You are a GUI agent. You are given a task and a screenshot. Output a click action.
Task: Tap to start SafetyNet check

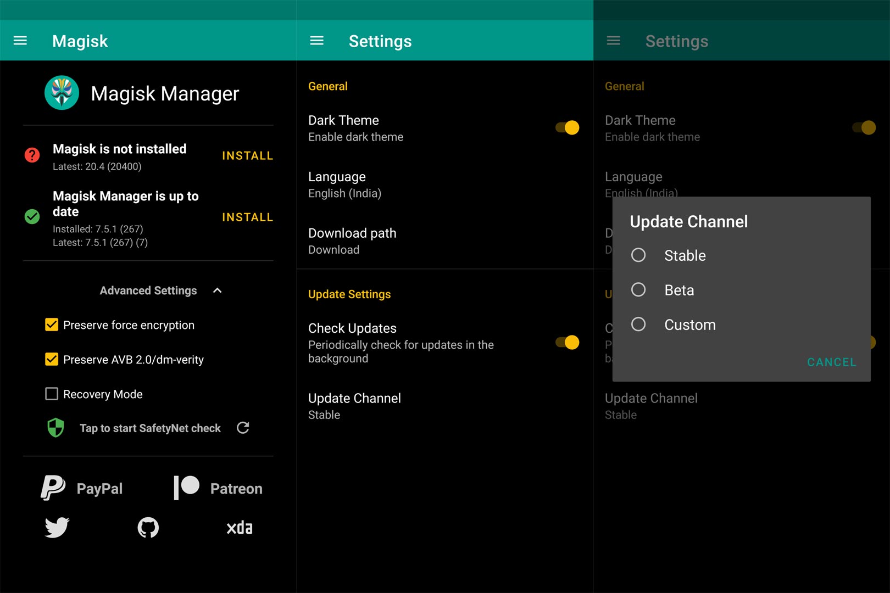pyautogui.click(x=150, y=428)
